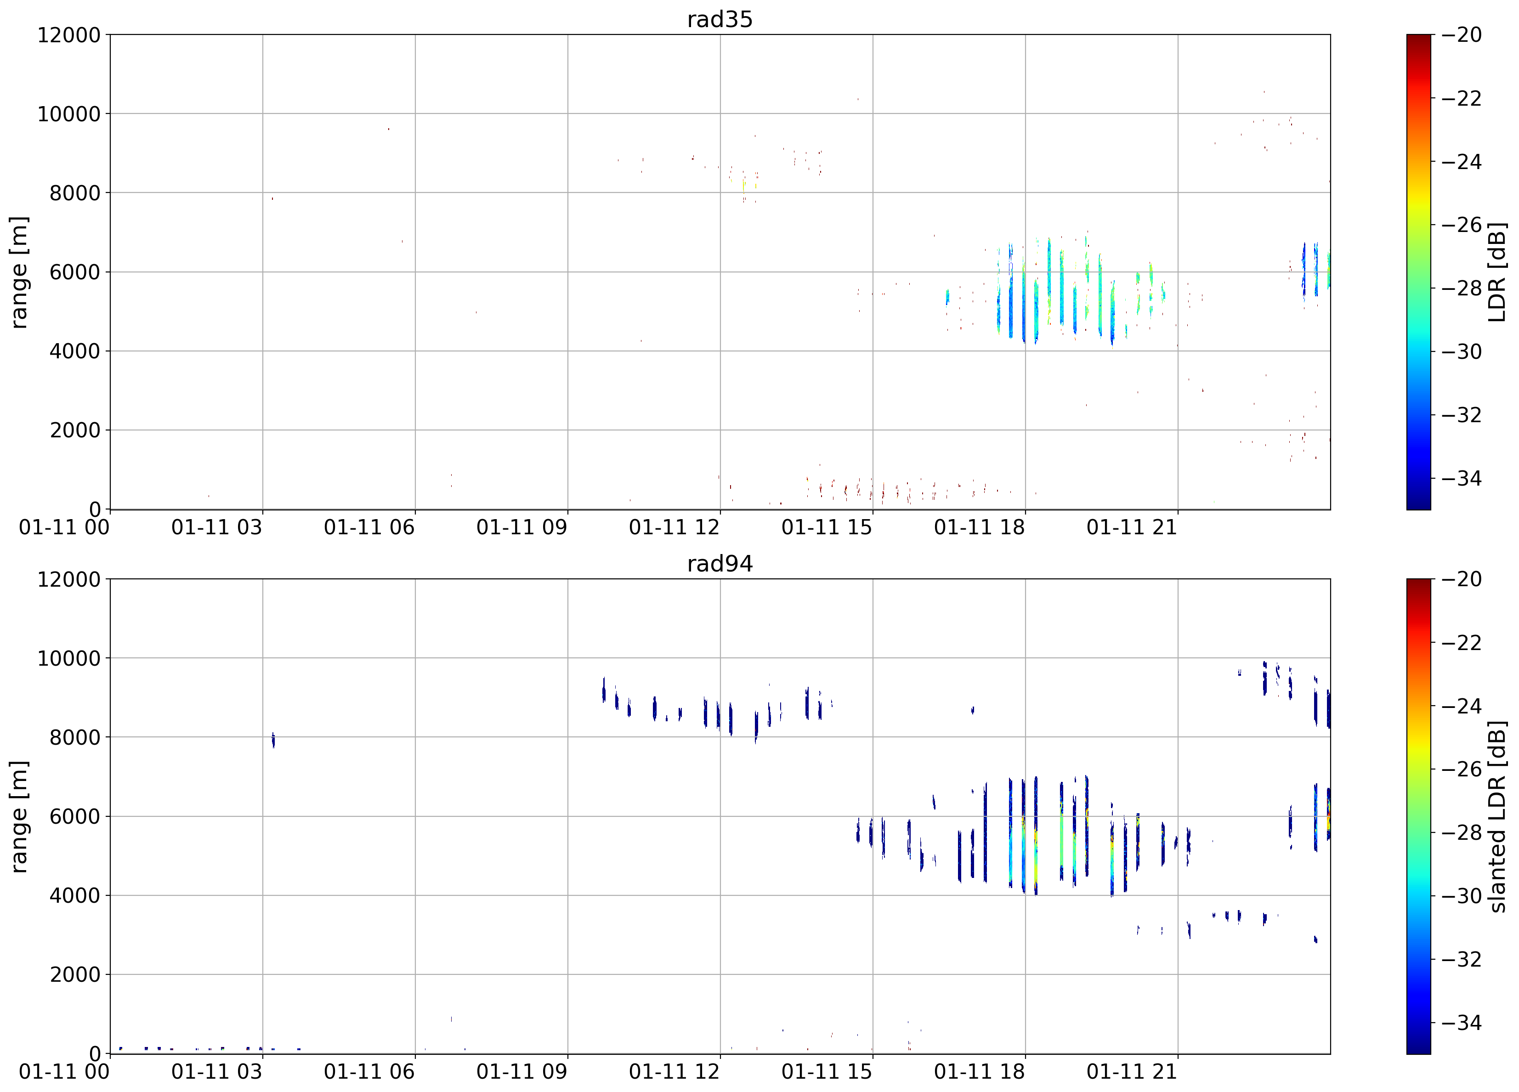Select the −20 tick on LDR colorbar

(1462, 35)
